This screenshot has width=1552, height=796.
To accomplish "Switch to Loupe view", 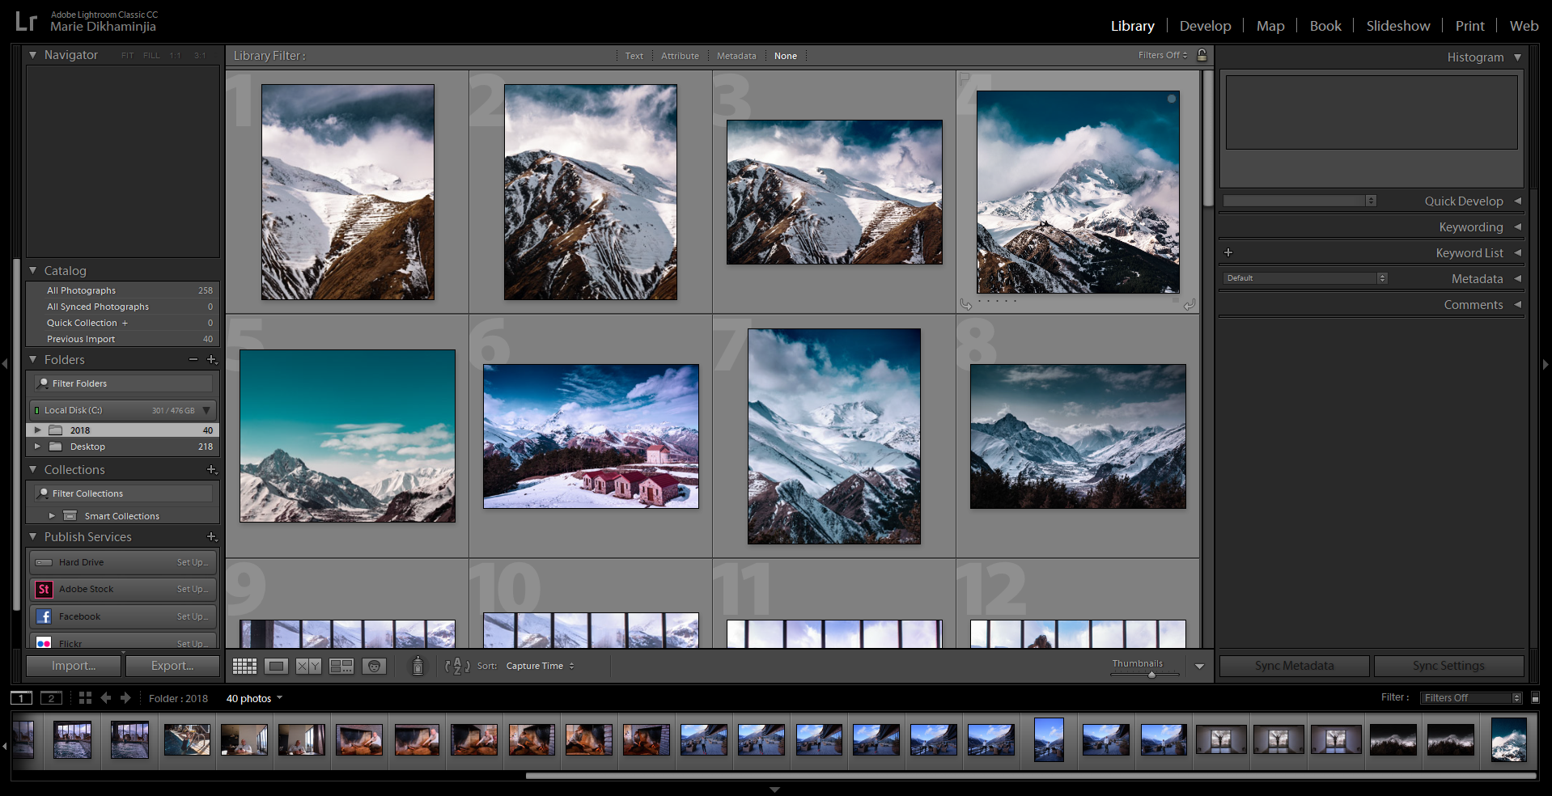I will (276, 666).
